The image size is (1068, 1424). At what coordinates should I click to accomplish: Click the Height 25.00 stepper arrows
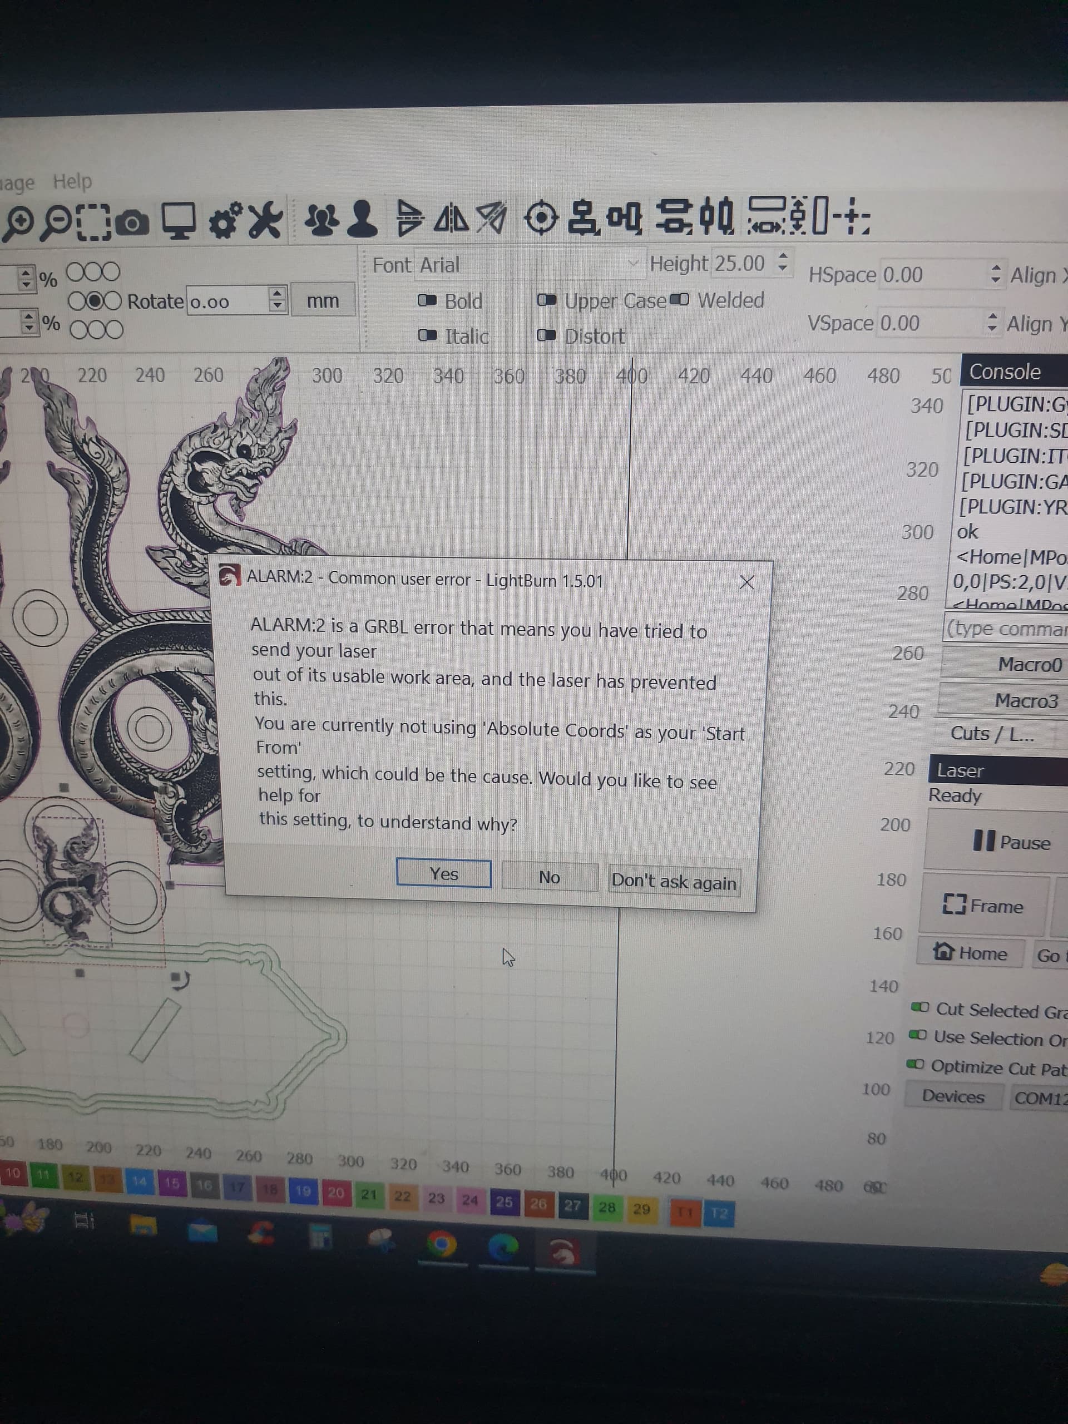click(x=782, y=261)
